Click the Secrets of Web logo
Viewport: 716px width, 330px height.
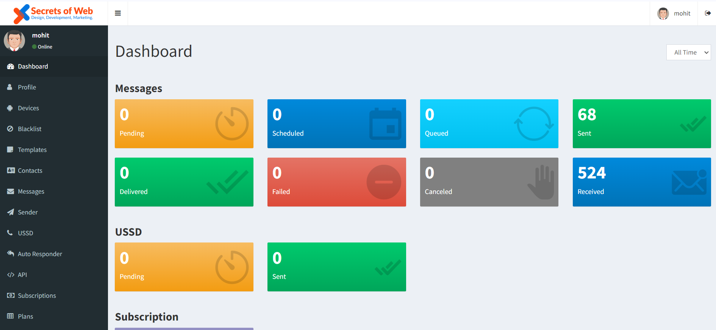[53, 13]
